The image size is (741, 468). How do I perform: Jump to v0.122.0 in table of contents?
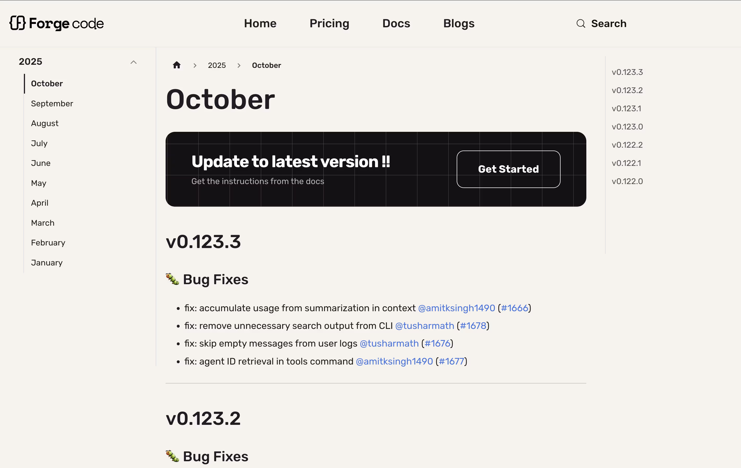627,181
